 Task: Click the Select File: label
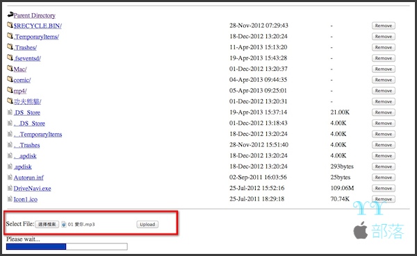[x=20, y=224]
